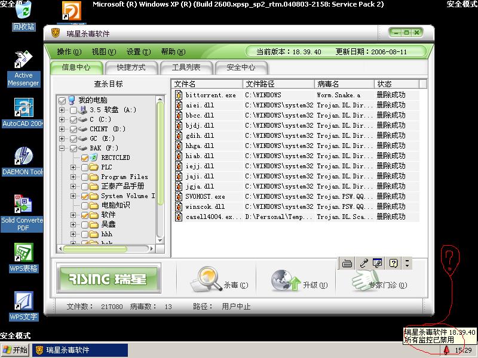
Task: Open Solid Converter PDF shortcut
Action: (23, 213)
